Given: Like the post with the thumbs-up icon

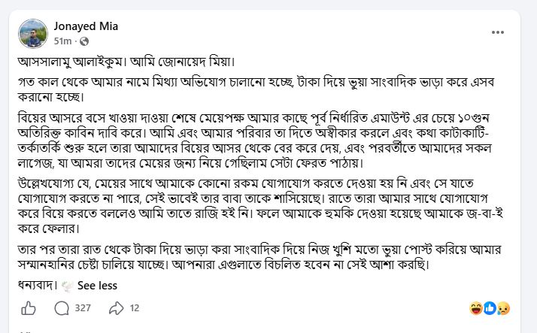Looking at the screenshot, I should [x=29, y=308].
